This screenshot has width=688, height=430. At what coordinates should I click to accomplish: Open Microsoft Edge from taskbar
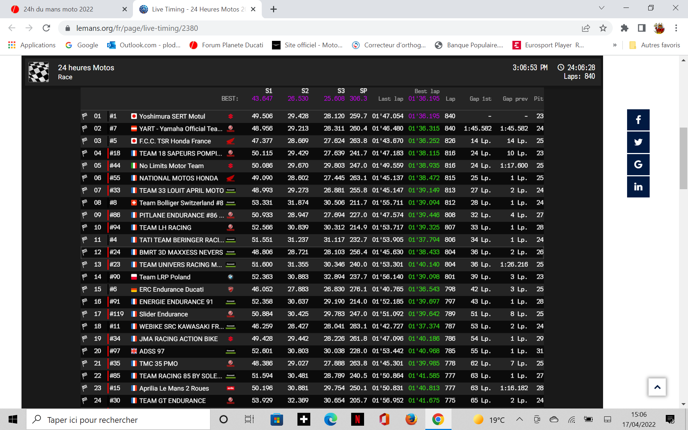[330, 419]
